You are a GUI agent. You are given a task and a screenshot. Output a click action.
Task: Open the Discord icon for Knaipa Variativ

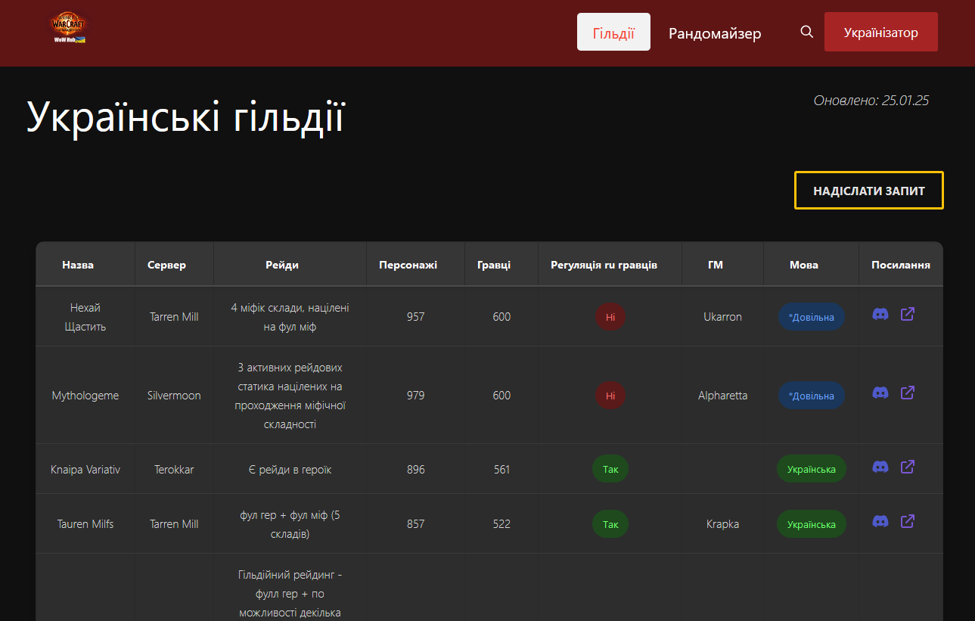pyautogui.click(x=880, y=467)
